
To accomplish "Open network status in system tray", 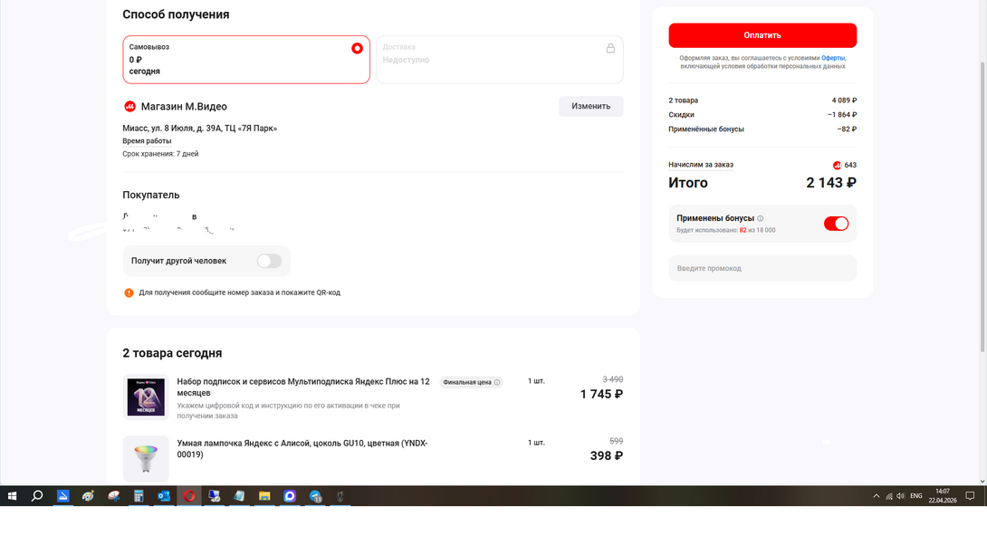I will click(x=889, y=496).
